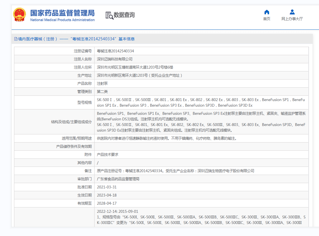Click the 型号规格 row label
This screenshot has width=319, height=236.
click(x=84, y=102)
